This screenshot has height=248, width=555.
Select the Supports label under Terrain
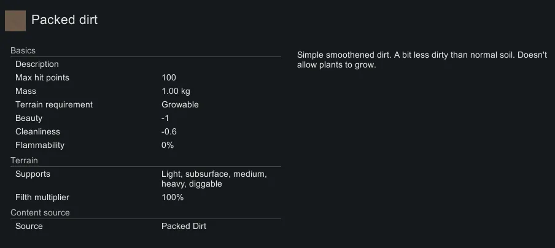(x=33, y=174)
